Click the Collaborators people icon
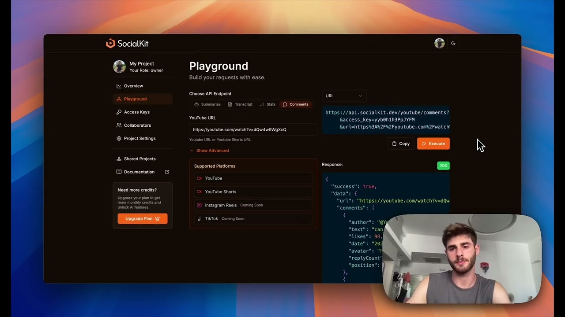This screenshot has width=565, height=317. click(x=119, y=125)
